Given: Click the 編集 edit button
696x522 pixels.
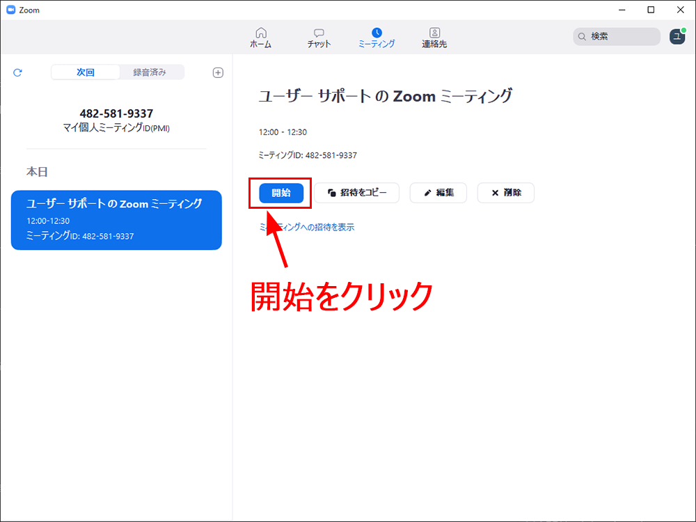Looking at the screenshot, I should coord(438,193).
